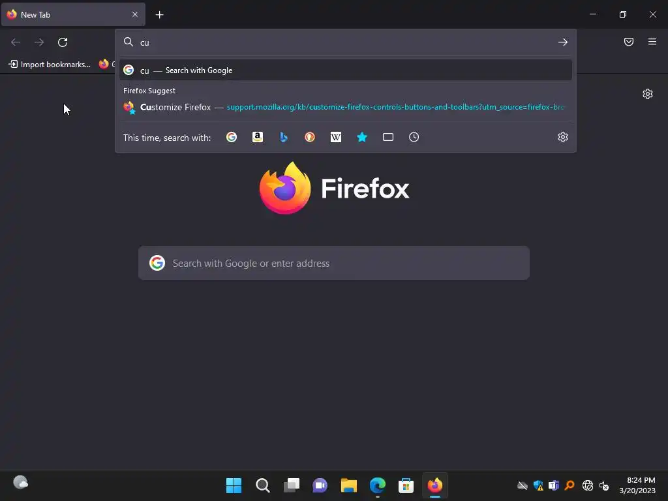Screen dimensions: 668x501
Task: Click the Microsoft Teams tray icon
Action: point(554,485)
